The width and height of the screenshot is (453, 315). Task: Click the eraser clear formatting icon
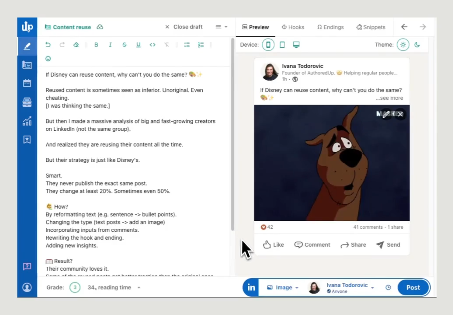pos(76,45)
